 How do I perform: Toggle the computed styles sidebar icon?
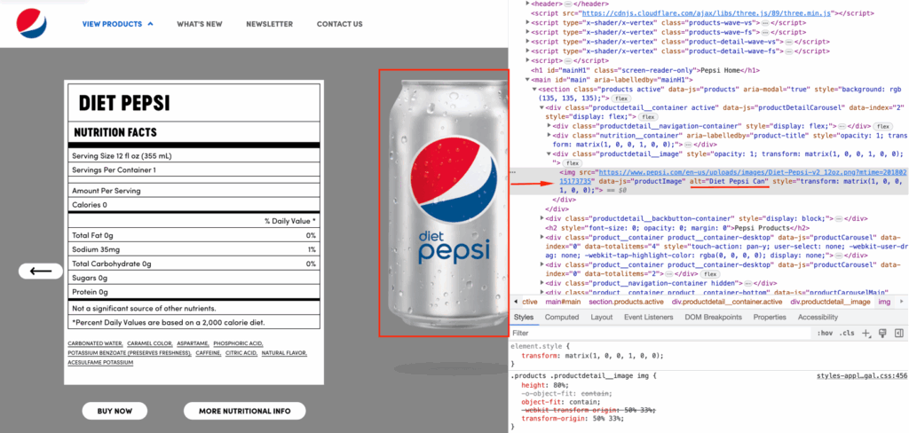[899, 334]
